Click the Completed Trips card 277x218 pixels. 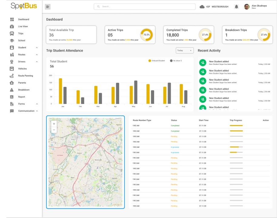coord(188,34)
